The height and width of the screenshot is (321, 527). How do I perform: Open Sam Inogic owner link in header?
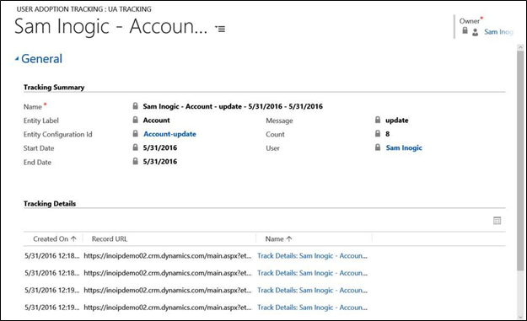[x=498, y=32]
